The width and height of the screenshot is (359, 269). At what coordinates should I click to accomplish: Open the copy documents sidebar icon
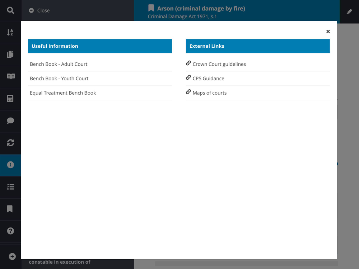(10, 55)
